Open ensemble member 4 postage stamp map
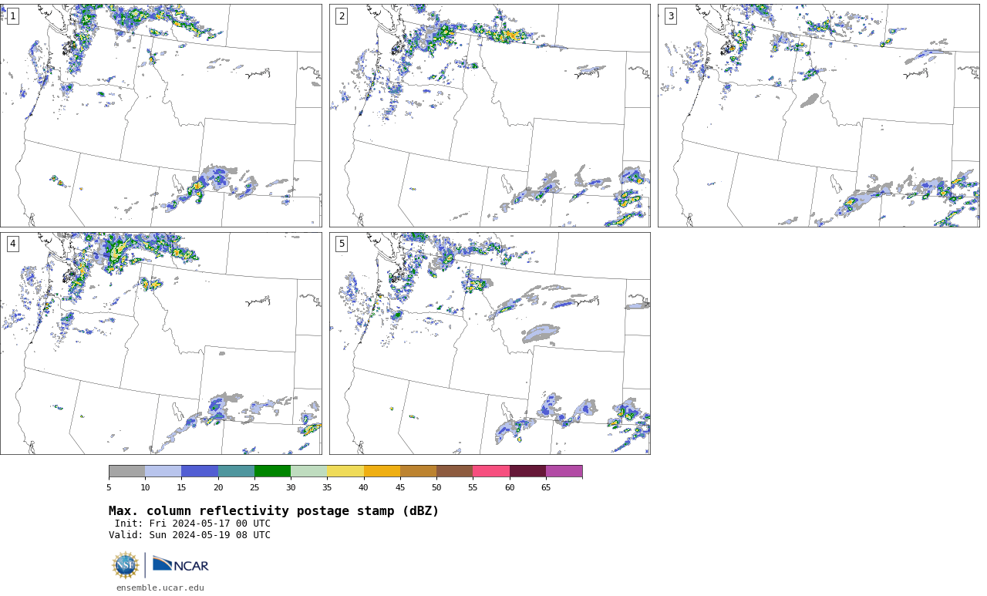Viewport: 987px width, 596px height. tap(161, 344)
